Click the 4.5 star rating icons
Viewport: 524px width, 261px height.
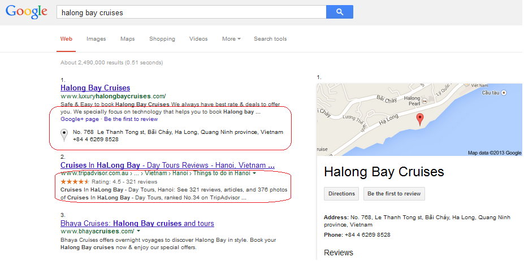tap(75, 182)
